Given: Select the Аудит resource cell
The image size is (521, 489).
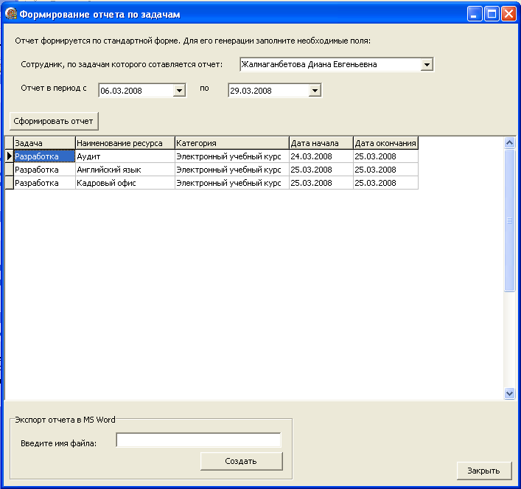Looking at the screenshot, I should [x=125, y=156].
